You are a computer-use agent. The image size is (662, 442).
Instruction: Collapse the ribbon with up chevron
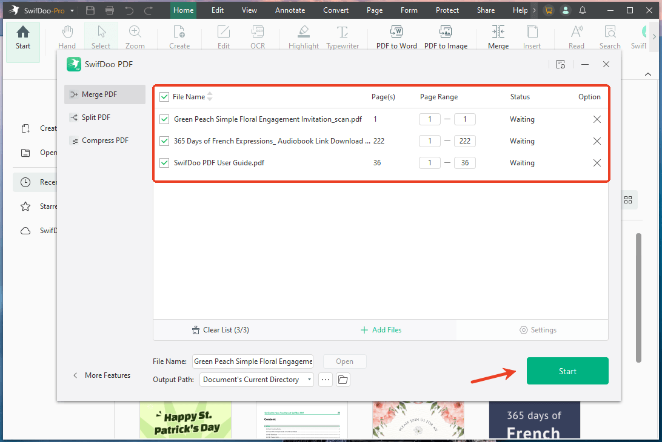click(647, 74)
